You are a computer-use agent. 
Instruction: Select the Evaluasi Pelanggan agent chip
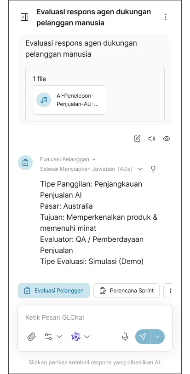pos(54,291)
